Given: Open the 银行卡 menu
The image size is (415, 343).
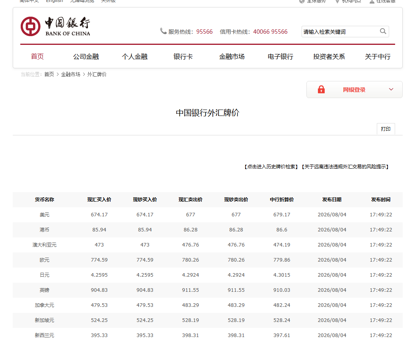Looking at the screenshot, I should 183,56.
